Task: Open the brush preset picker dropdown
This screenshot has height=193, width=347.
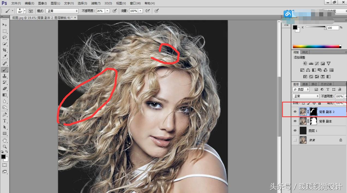Action: [25, 11]
